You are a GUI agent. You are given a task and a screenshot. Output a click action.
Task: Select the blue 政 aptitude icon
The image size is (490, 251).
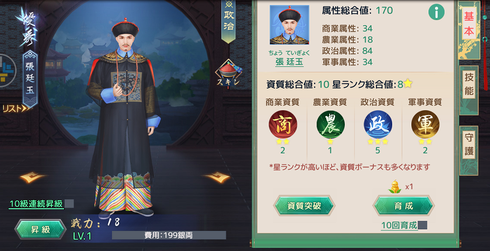click(378, 124)
